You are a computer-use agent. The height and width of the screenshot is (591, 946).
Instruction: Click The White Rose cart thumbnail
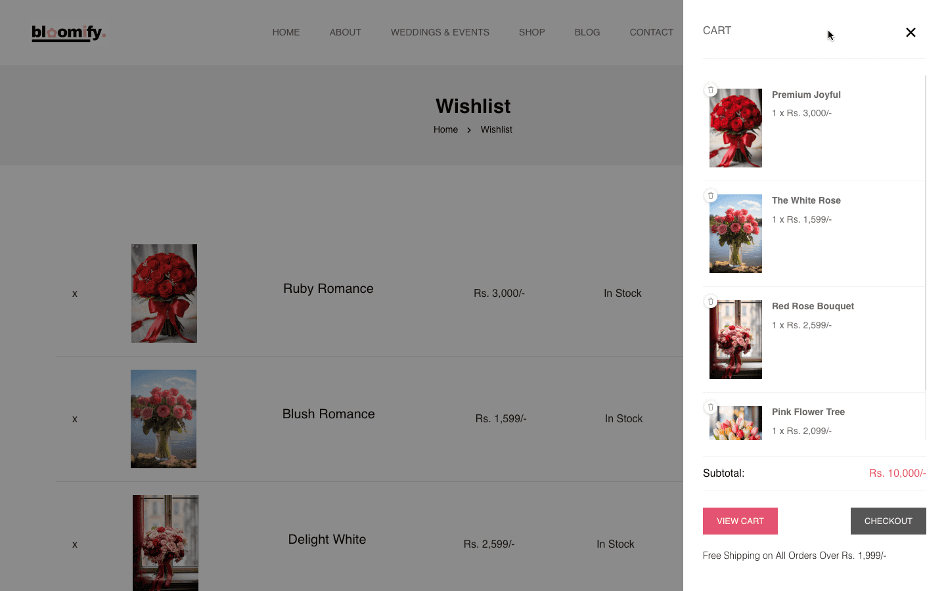click(736, 234)
